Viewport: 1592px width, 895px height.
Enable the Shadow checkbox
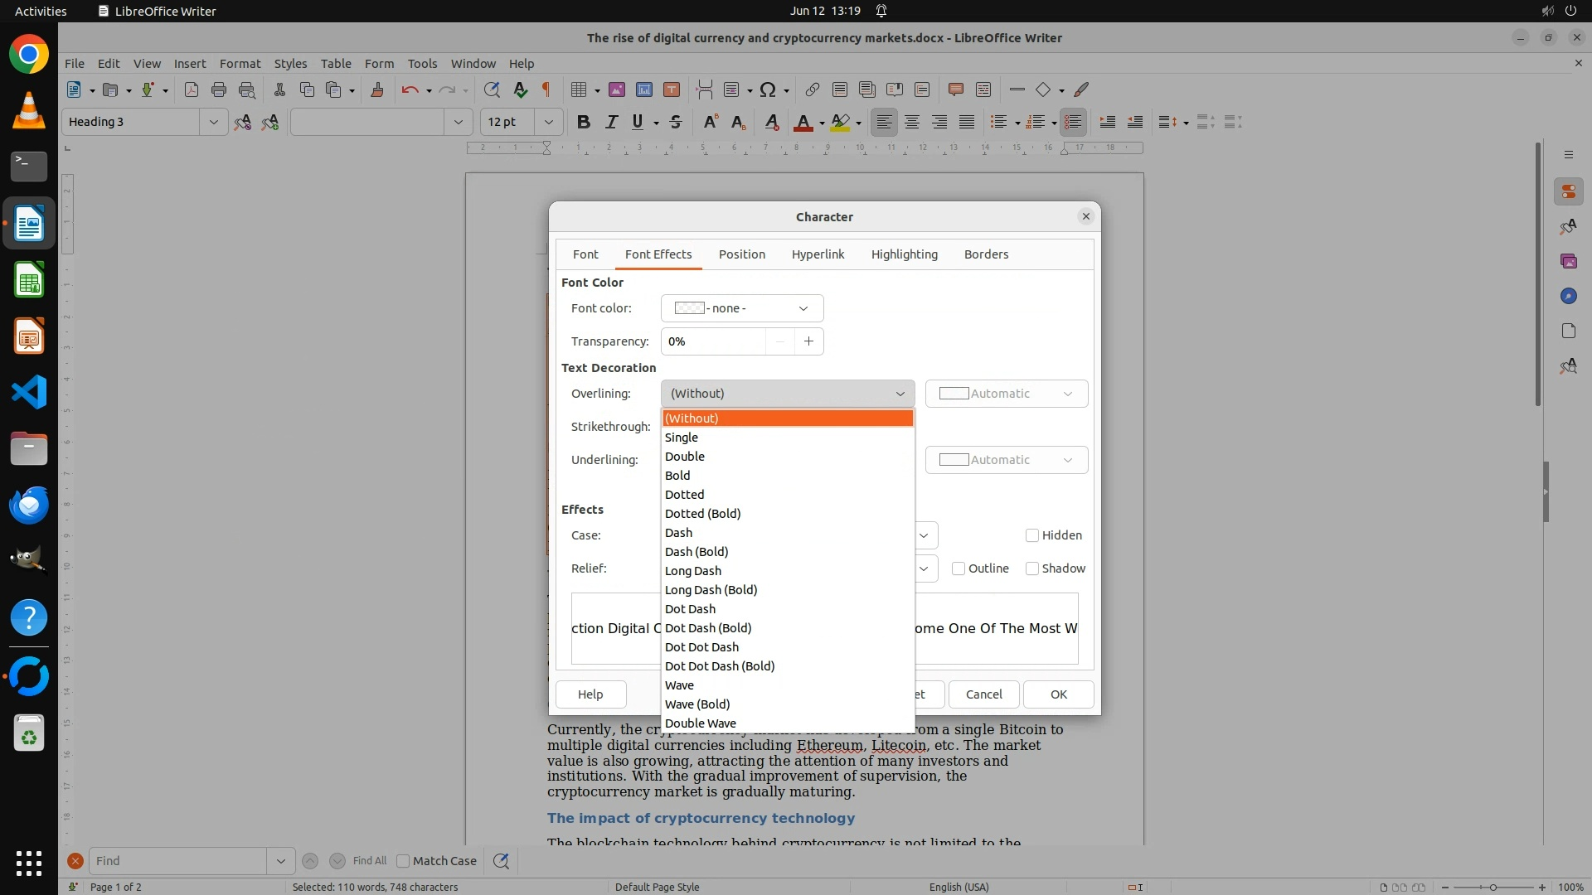(x=1032, y=568)
